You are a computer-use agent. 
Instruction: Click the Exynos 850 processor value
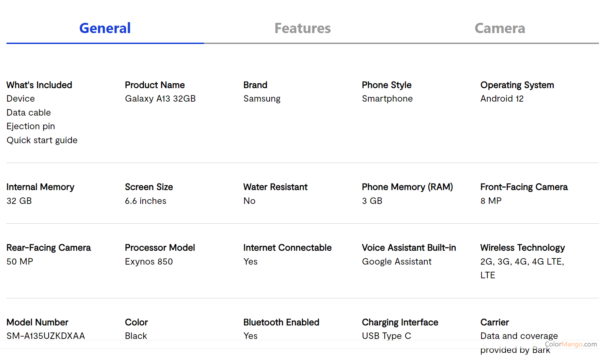click(x=149, y=262)
